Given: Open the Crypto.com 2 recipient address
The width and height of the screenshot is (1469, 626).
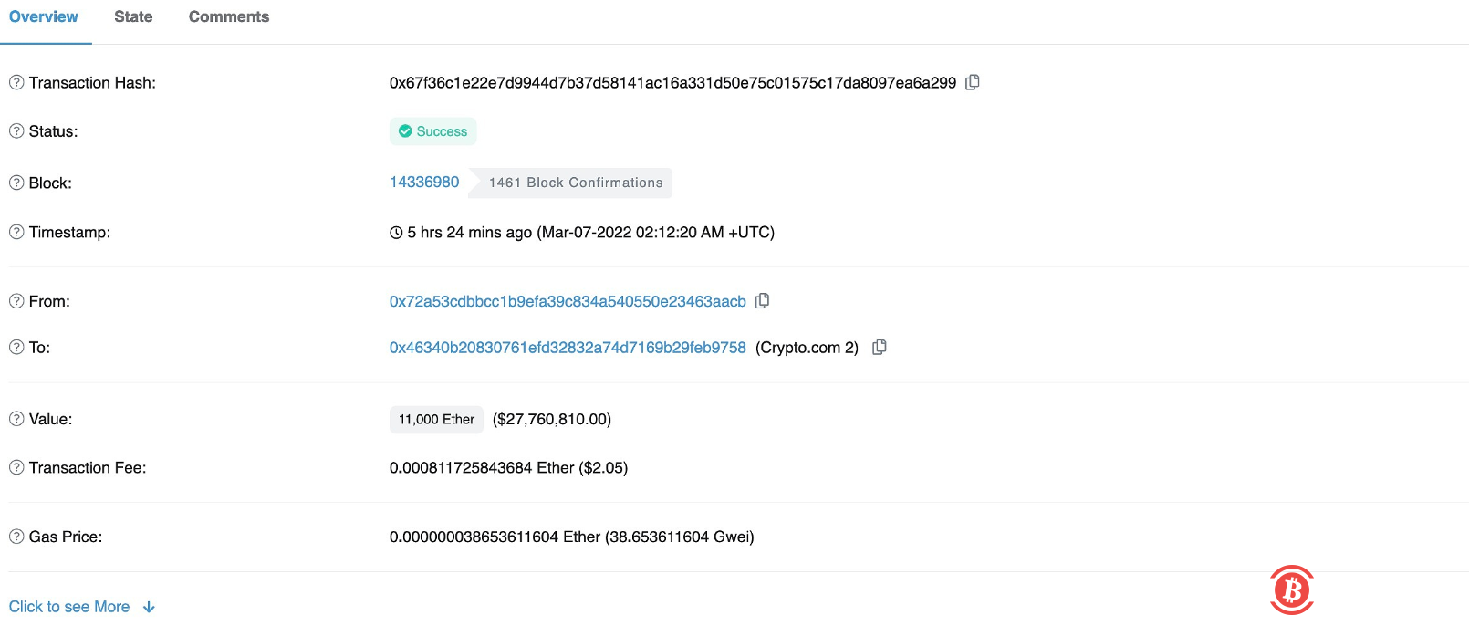Looking at the screenshot, I should pyautogui.click(x=567, y=347).
